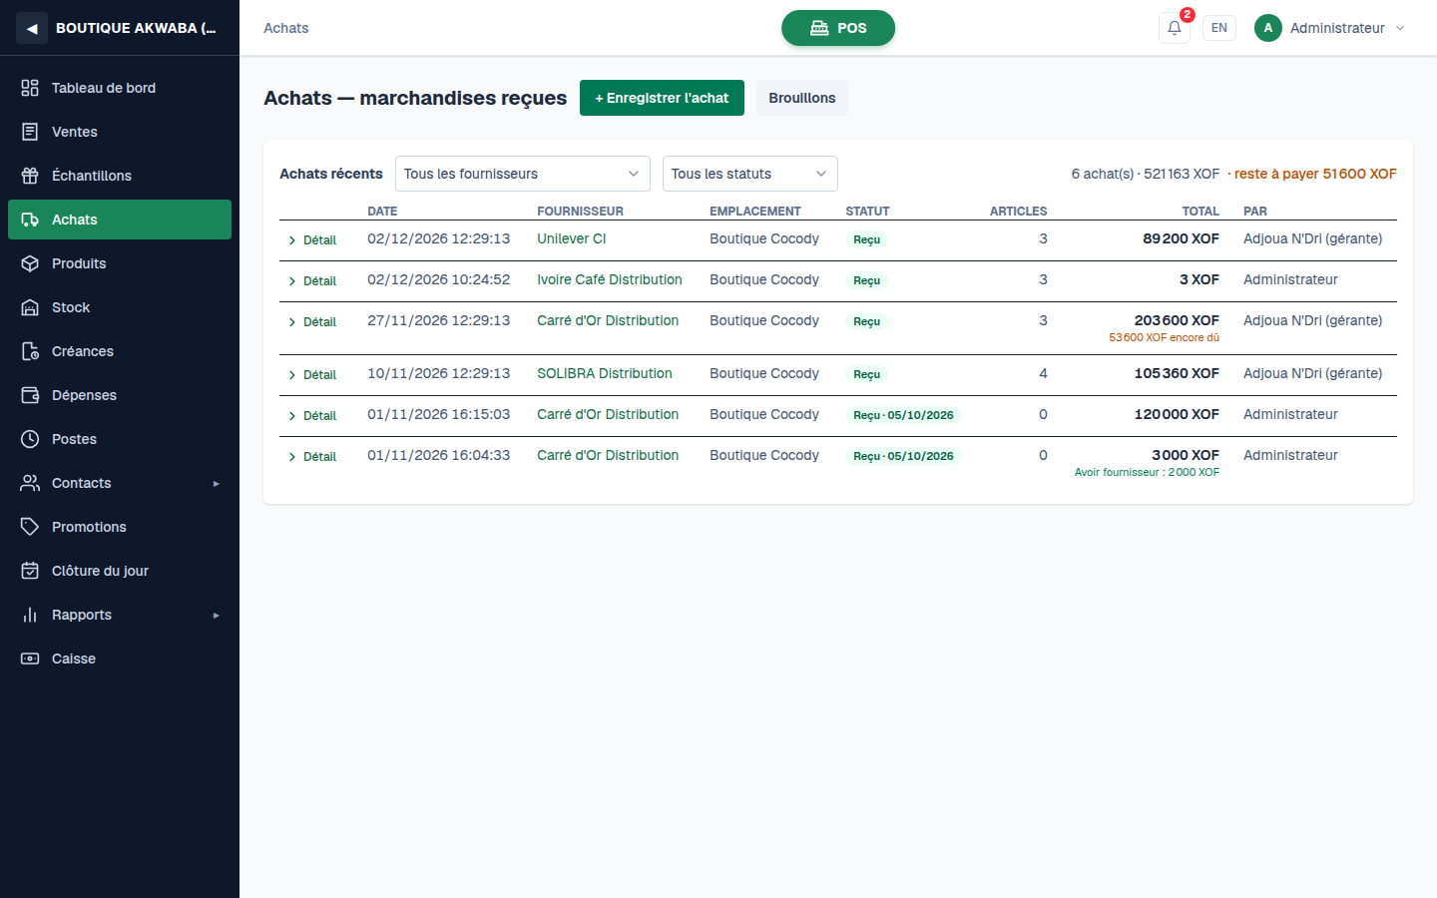Click the TOTAL column header
The width and height of the screenshot is (1437, 898).
coord(1200,212)
